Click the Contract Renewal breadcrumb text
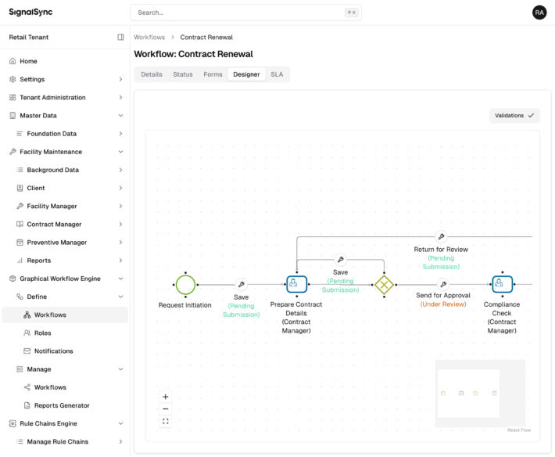 click(x=206, y=38)
